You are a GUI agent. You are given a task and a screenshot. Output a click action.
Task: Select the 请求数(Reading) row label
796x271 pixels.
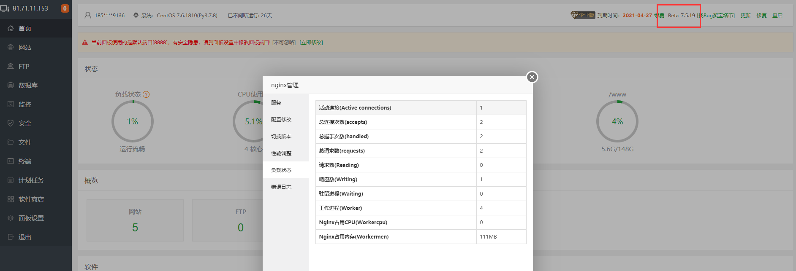click(339, 165)
